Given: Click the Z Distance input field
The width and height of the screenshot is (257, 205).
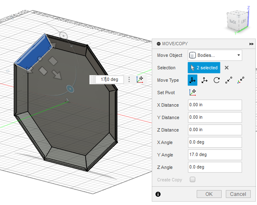Looking at the screenshot, I should click(215, 130).
